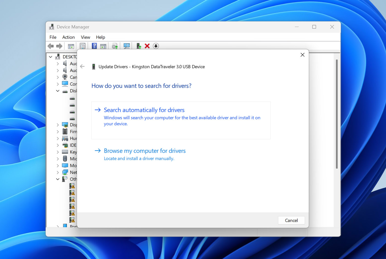Expand the Network adapters chevron
The height and width of the screenshot is (259, 386).
[x=58, y=172]
